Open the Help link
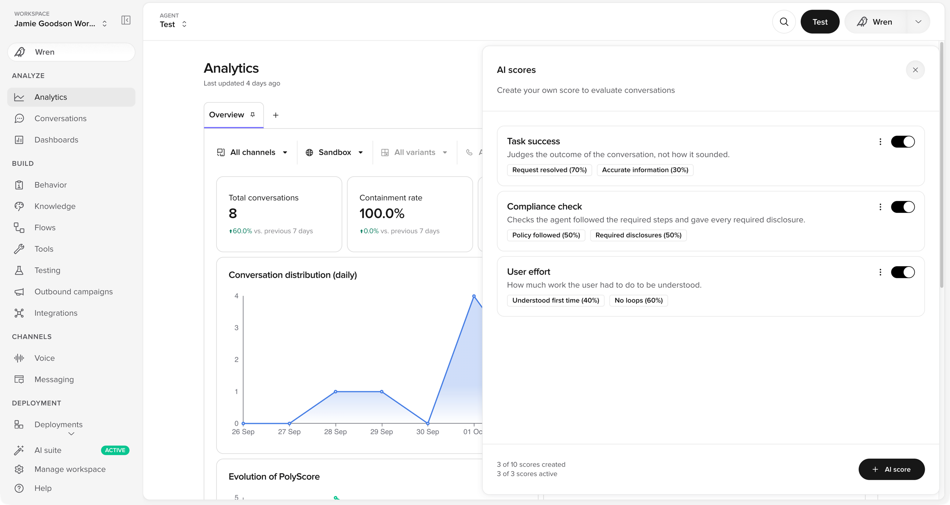 click(x=71, y=488)
